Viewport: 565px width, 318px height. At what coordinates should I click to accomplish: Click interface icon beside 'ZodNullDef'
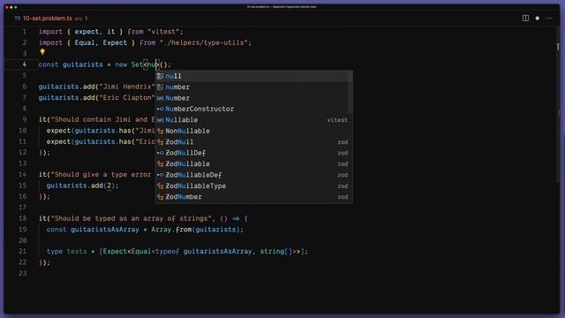(x=161, y=153)
